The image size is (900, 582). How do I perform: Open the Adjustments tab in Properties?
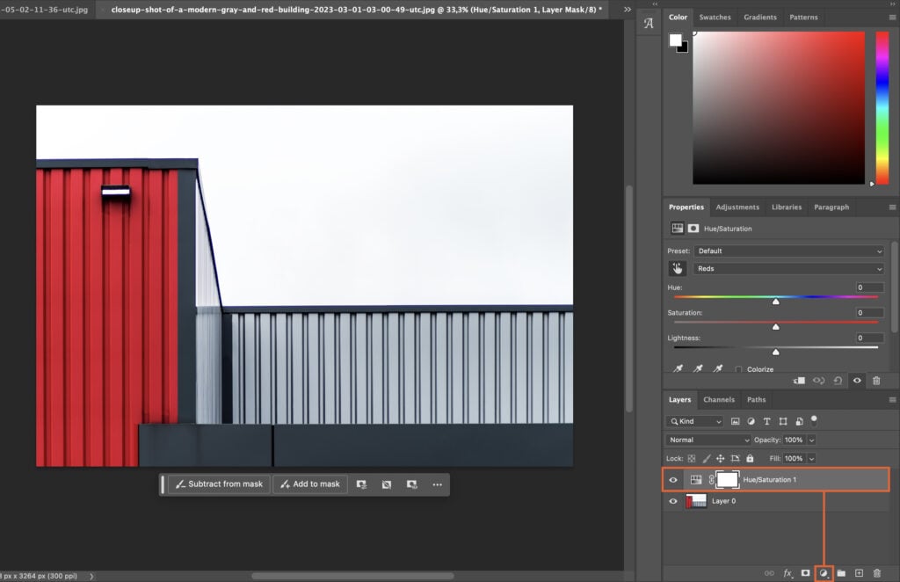(x=737, y=207)
